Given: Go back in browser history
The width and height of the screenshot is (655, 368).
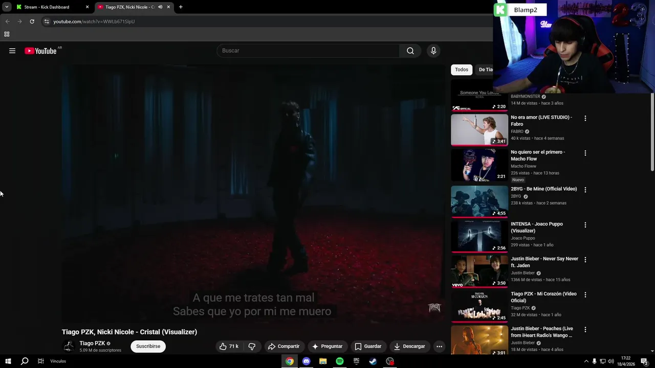Looking at the screenshot, I should click(x=7, y=21).
